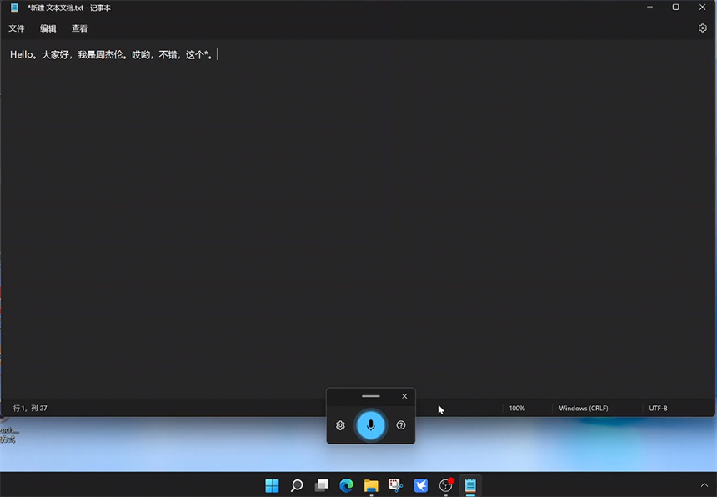The height and width of the screenshot is (497, 717).
Task: Close the voice typing panel
Action: click(x=404, y=396)
